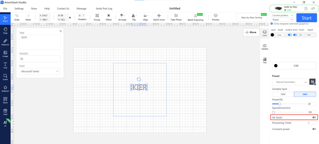
Task: Uncheck Only engrave selected graphics
Action: coord(272,24)
